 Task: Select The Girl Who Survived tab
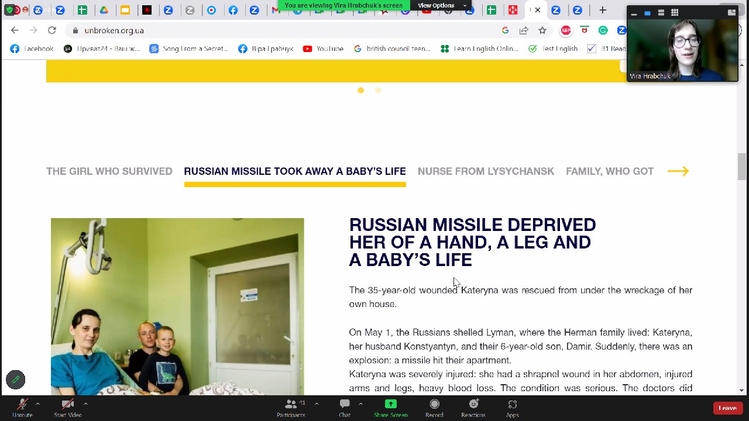(109, 171)
